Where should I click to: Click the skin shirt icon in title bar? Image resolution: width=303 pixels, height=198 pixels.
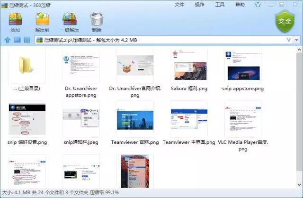pyautogui.click(x=258, y=5)
